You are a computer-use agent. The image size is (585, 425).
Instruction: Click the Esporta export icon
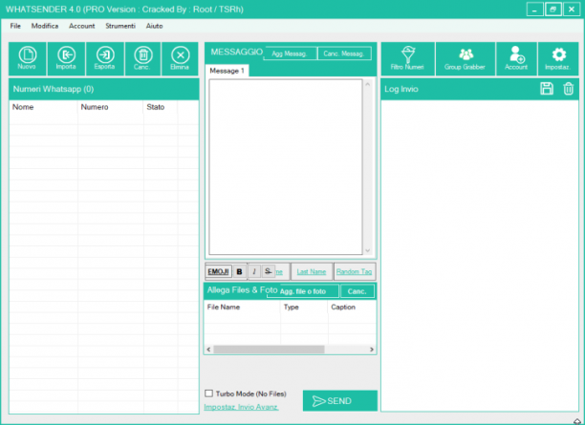click(105, 59)
